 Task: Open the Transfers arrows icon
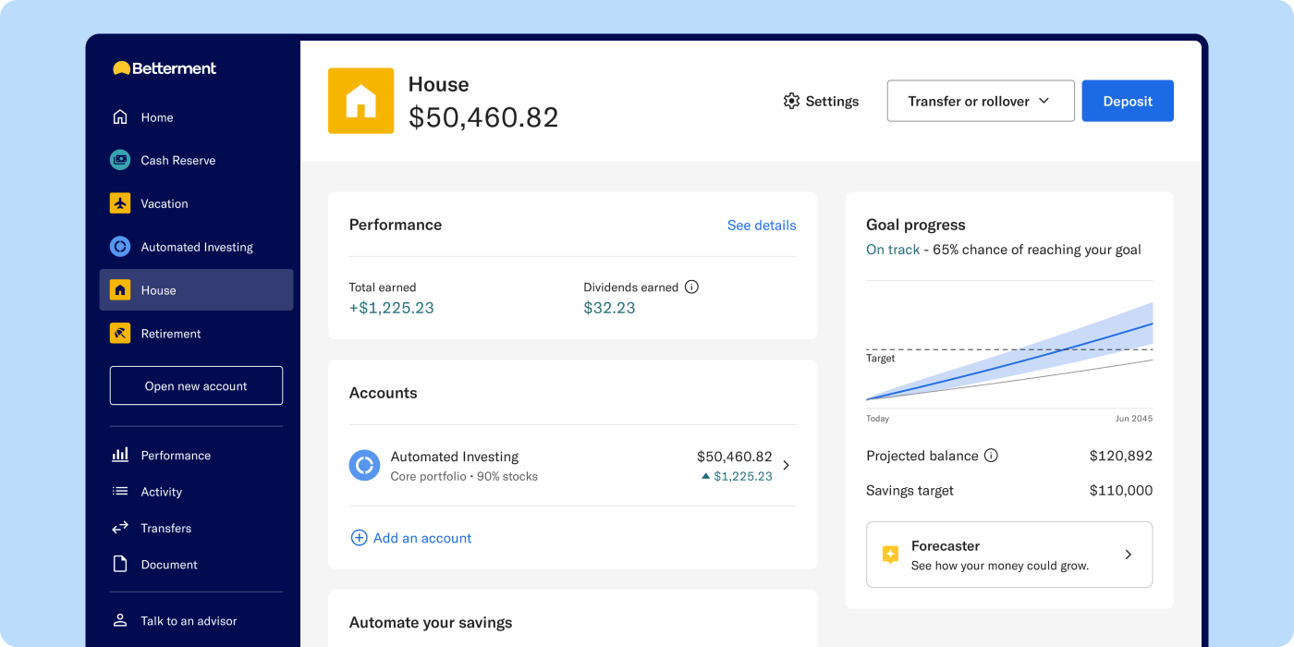pyautogui.click(x=120, y=528)
